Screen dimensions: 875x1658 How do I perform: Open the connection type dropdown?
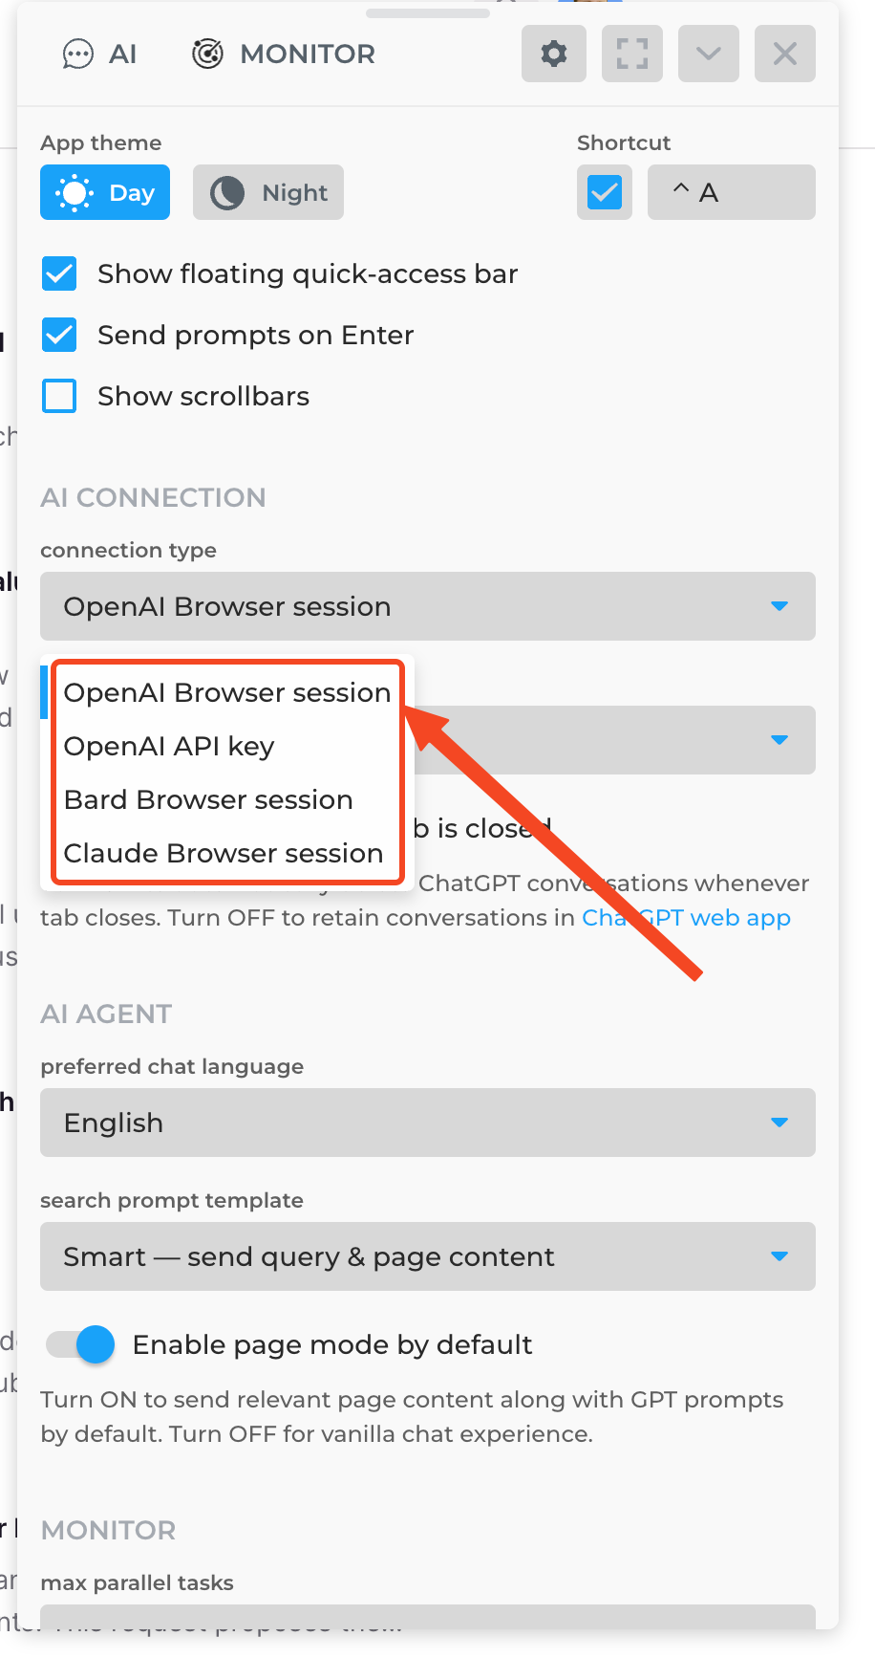pos(428,606)
